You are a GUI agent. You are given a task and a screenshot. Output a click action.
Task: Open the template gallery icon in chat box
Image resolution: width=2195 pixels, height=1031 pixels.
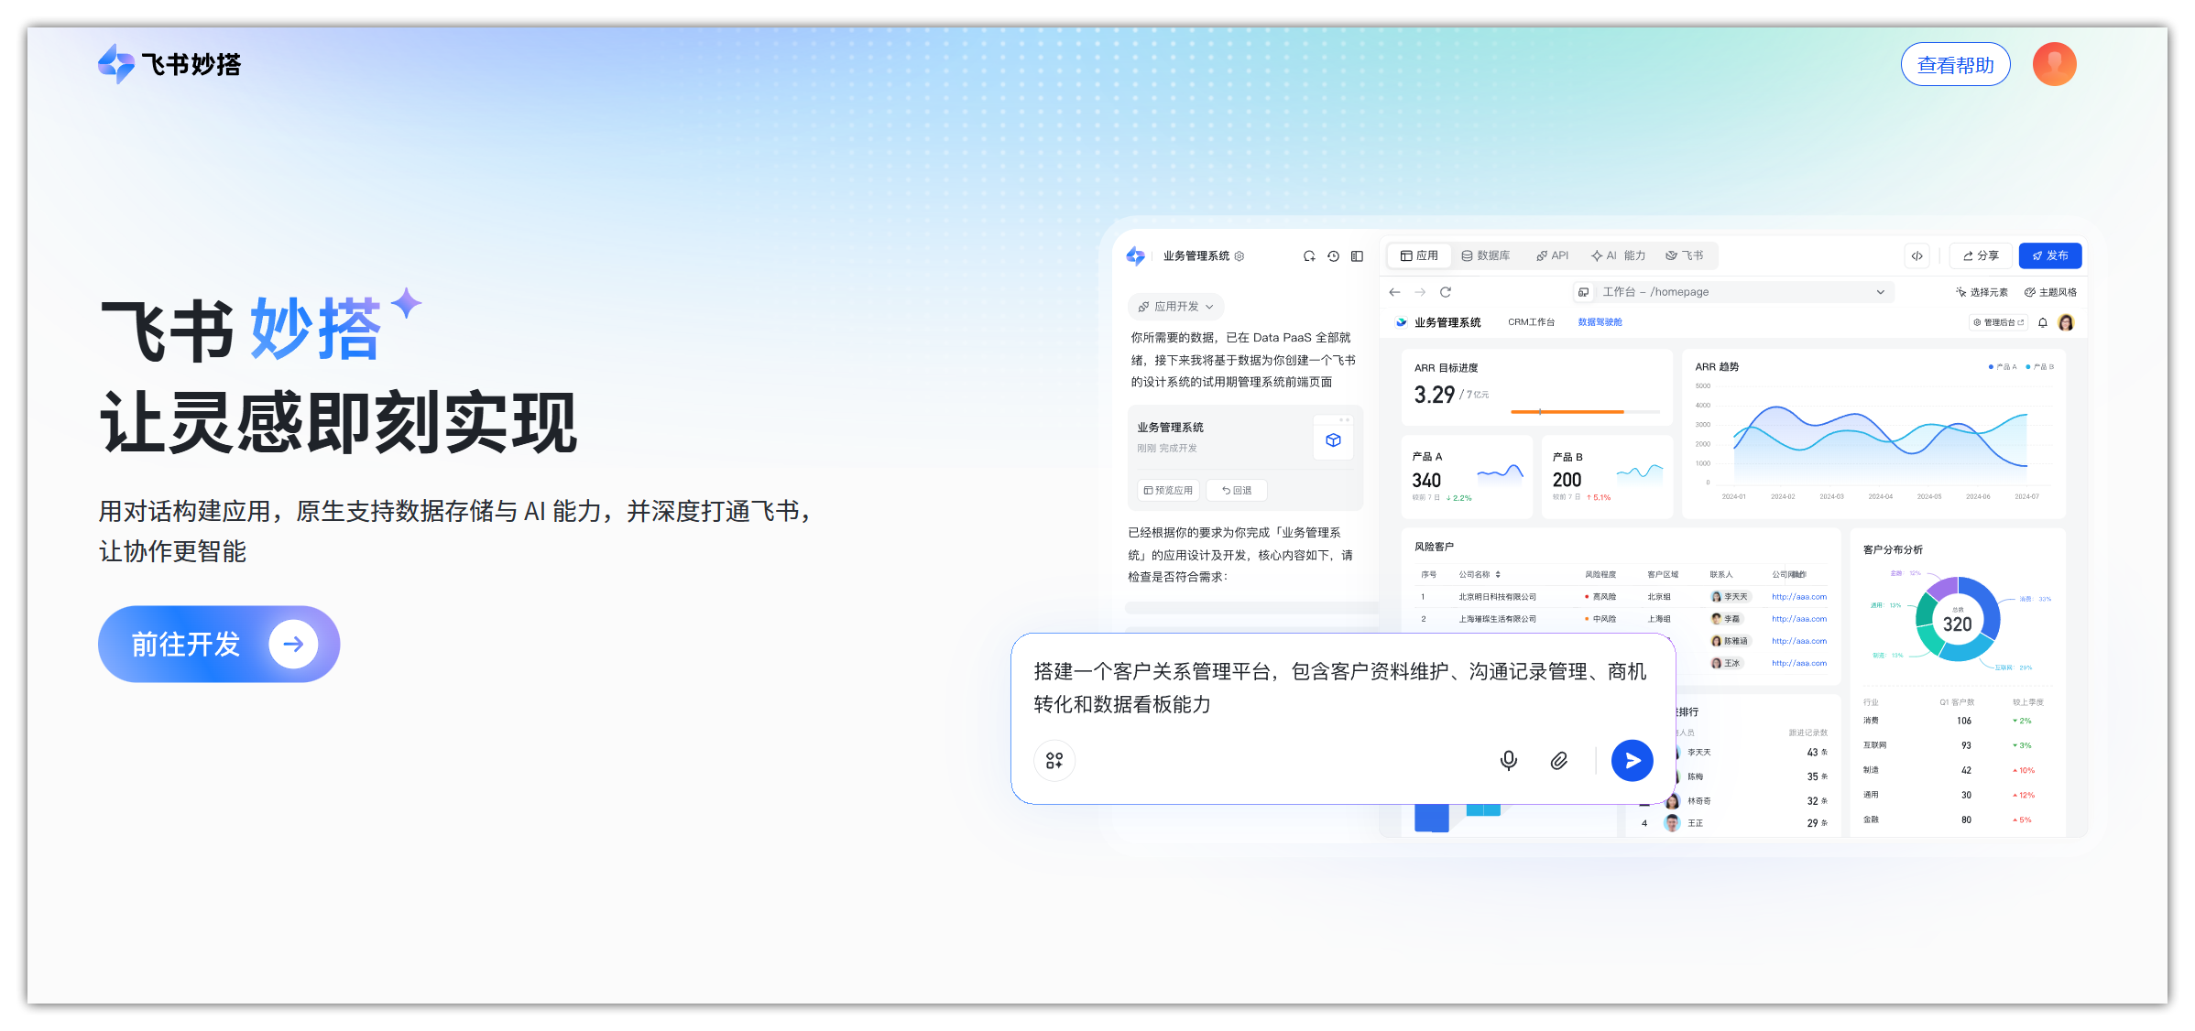click(x=1054, y=760)
